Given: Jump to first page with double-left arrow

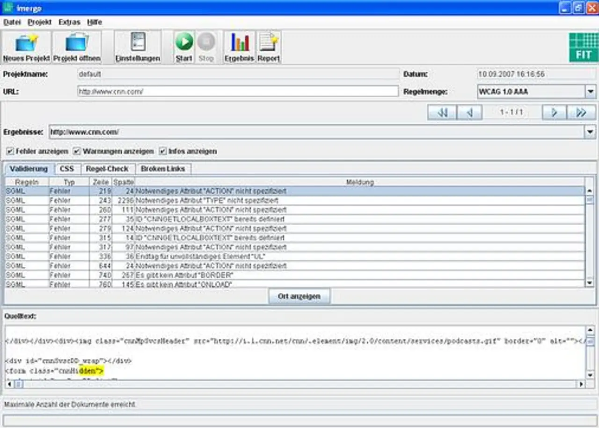Looking at the screenshot, I should 442,113.
